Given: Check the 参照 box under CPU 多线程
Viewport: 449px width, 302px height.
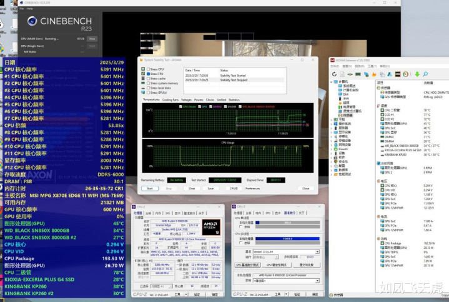Looking at the screenshot, I should 240,243.
